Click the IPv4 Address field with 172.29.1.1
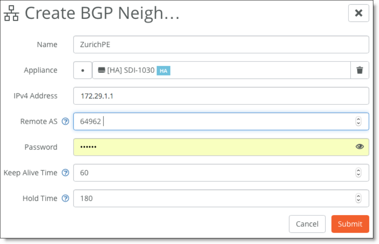This screenshot has width=379, height=244. point(221,96)
